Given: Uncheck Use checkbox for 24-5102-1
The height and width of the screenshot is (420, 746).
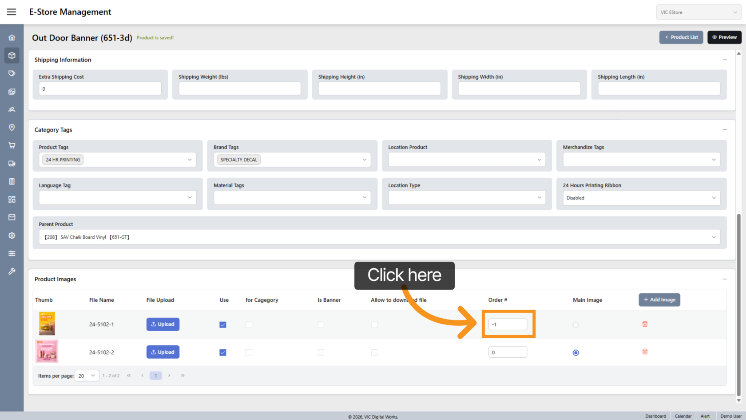Looking at the screenshot, I should (223, 325).
